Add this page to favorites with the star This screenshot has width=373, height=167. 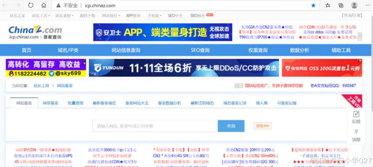click(x=313, y=5)
